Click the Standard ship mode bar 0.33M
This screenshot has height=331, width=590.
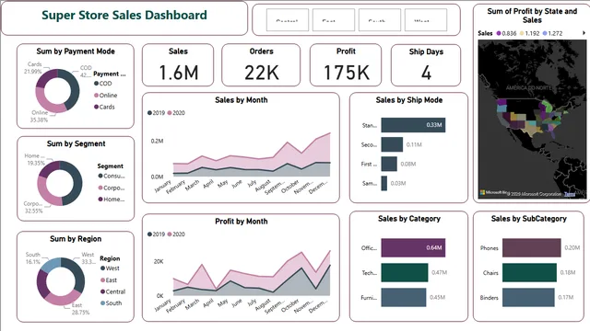click(413, 125)
